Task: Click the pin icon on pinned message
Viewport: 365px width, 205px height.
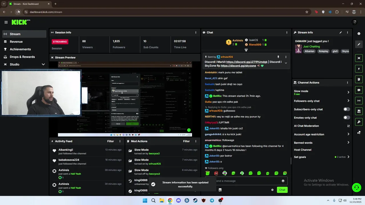Action: (278, 57)
